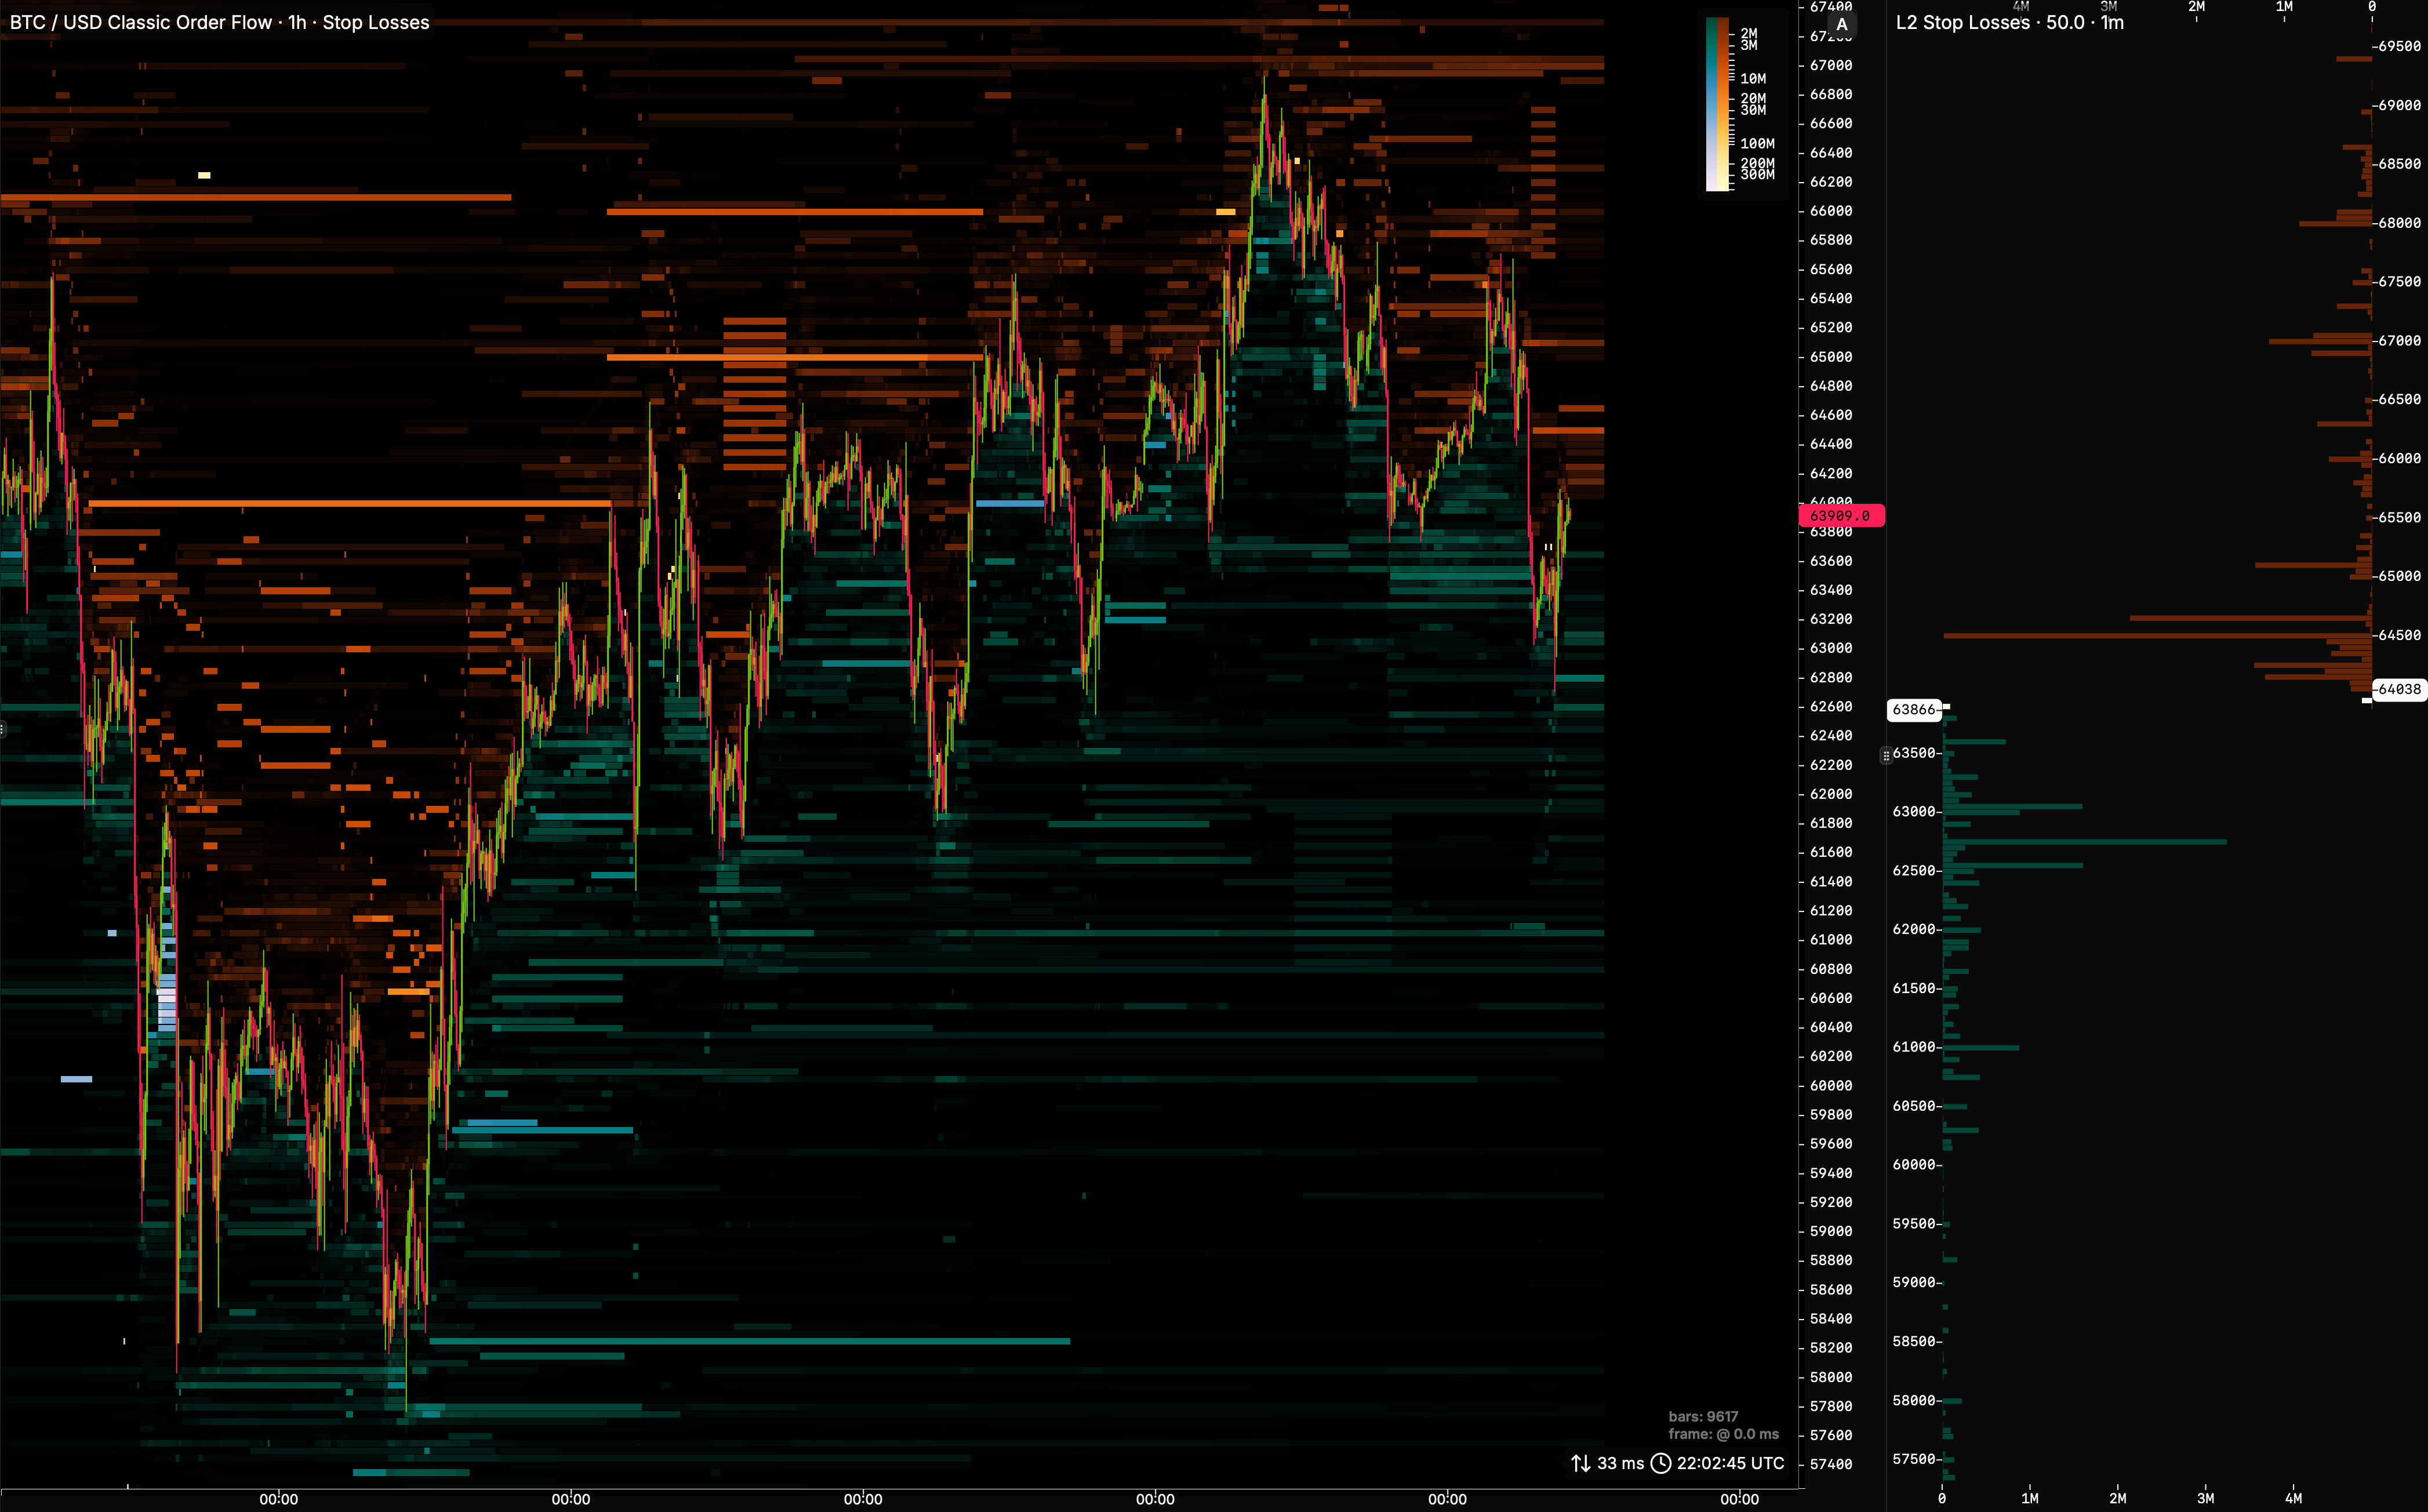Click the 60400 price axis label

pyautogui.click(x=1831, y=1027)
